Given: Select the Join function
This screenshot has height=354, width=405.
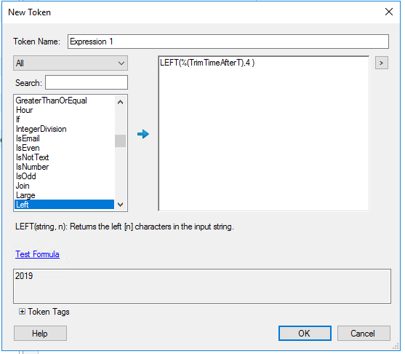Looking at the screenshot, I should pyautogui.click(x=23, y=186).
